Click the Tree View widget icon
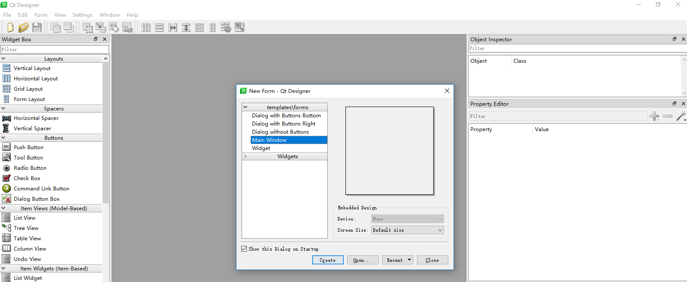 click(x=6, y=228)
